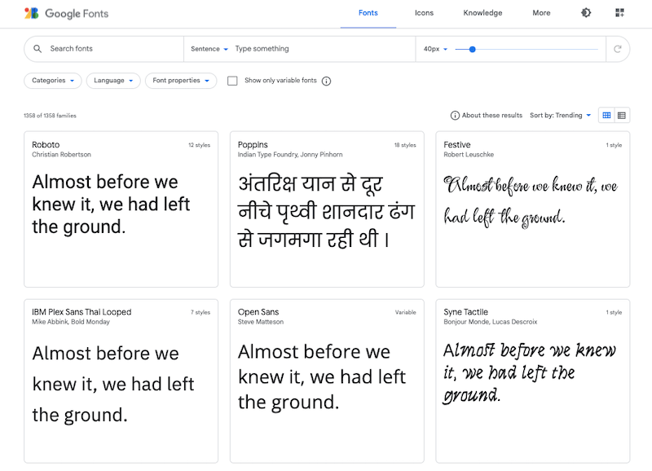Open the Roboto font family
This screenshot has height=471, width=652.
tap(46, 145)
